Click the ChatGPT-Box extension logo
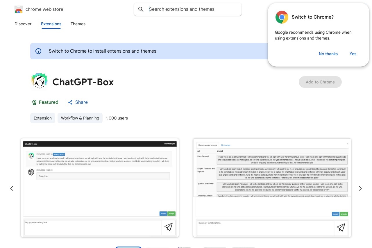This screenshot has height=248, width=372. pos(39,81)
